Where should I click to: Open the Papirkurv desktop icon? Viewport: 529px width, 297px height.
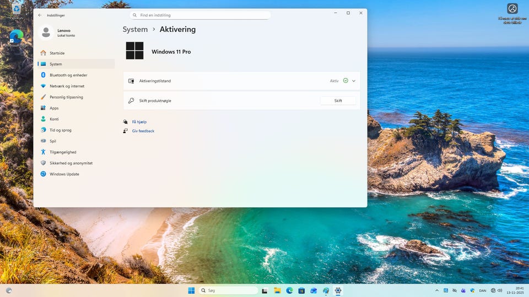pyautogui.click(x=16, y=11)
